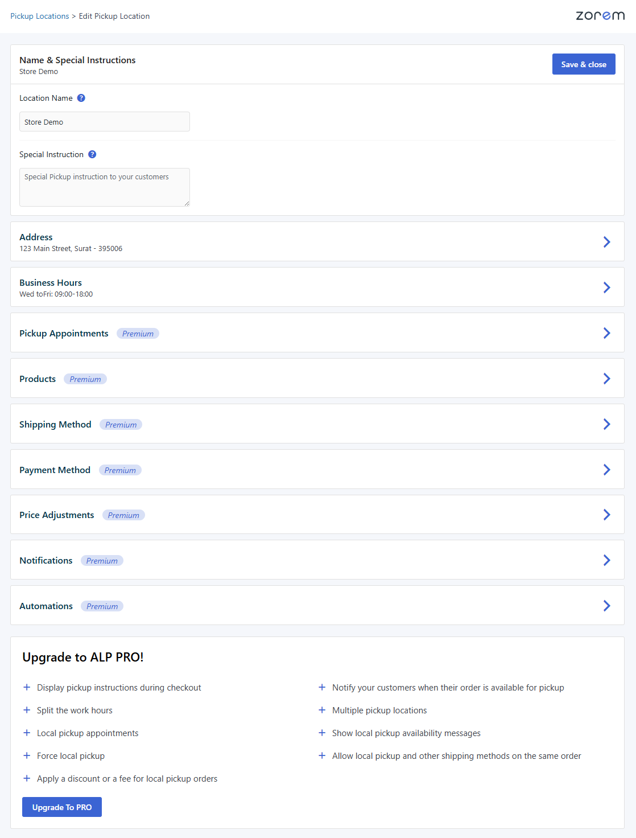Expand Pickup Appointments section chevron
The image size is (636, 838).
pos(607,333)
